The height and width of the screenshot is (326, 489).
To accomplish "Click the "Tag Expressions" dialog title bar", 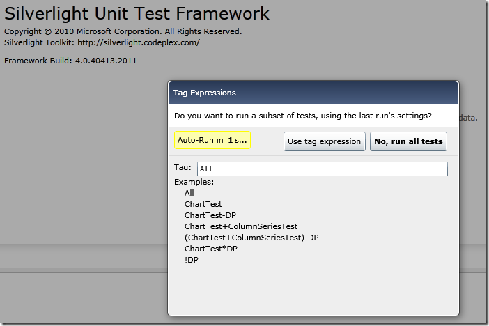I will 313,93.
